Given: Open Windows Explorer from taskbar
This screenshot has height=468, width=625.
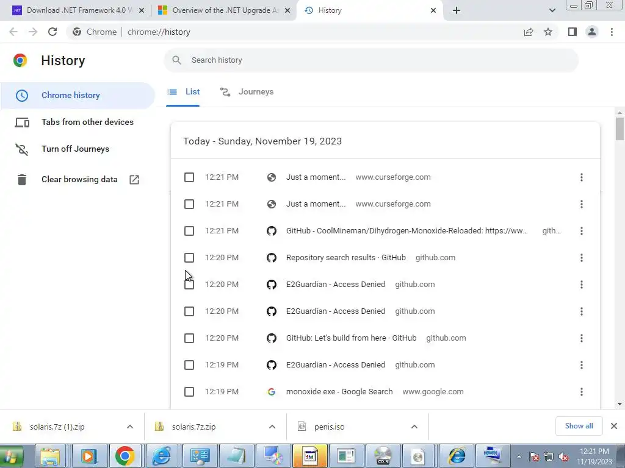Looking at the screenshot, I should click(x=50, y=456).
